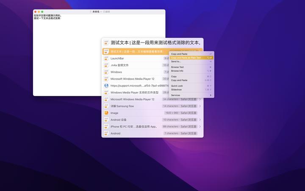
Task: Click the clipping icon beside iPhone 和 PC row
Action: point(106,126)
